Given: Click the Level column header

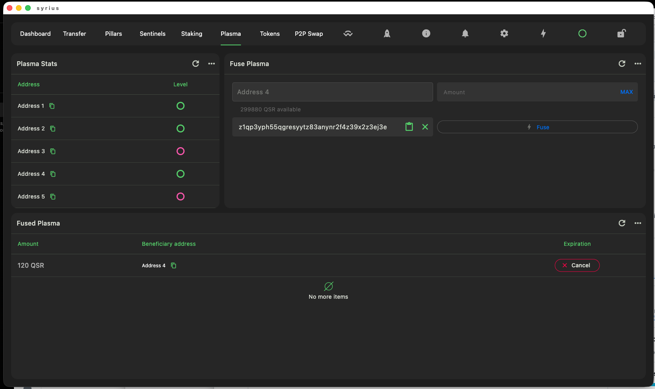Looking at the screenshot, I should point(180,84).
